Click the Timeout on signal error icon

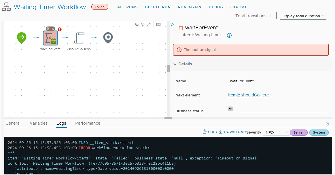(x=179, y=50)
